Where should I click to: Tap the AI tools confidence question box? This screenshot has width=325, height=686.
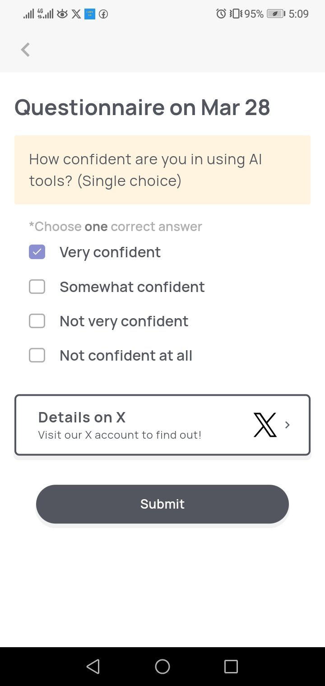pyautogui.click(x=162, y=170)
